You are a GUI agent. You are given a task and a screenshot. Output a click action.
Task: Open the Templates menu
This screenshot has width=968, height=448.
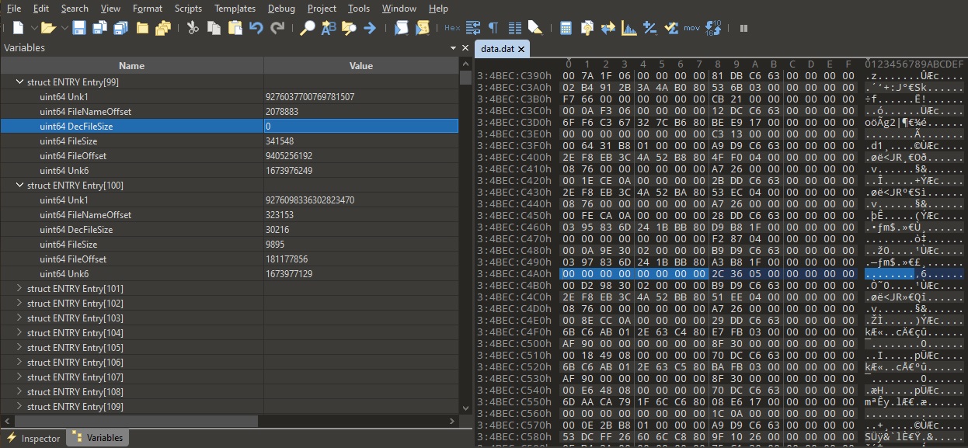click(235, 9)
